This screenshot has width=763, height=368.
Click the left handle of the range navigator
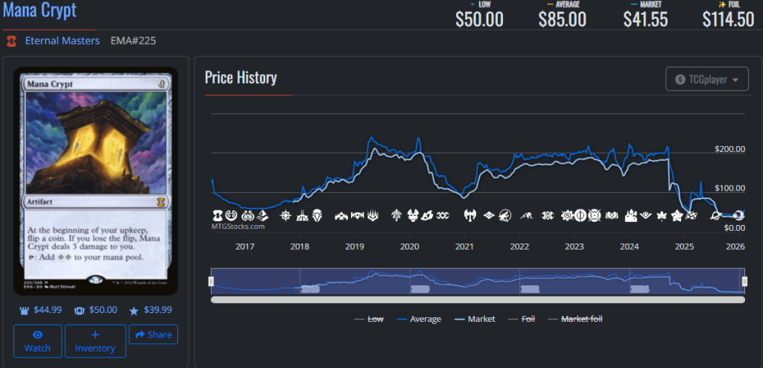point(211,281)
